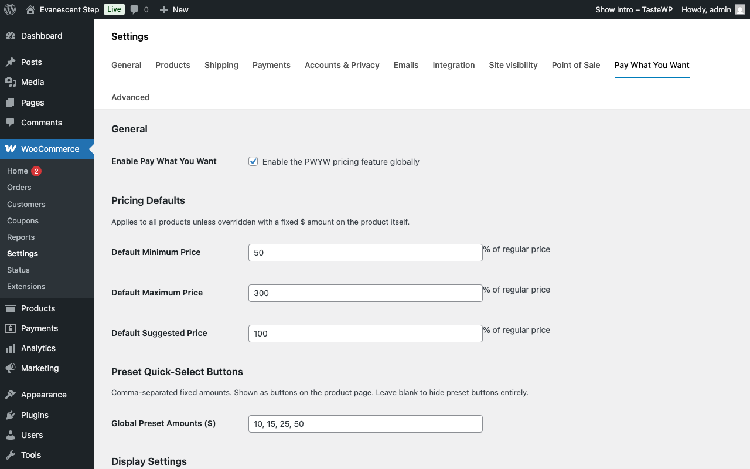The image size is (750, 469).
Task: Click the Enable Pay What You Want label
Action: click(x=164, y=161)
